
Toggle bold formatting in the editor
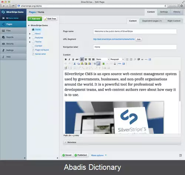coord(65,59)
